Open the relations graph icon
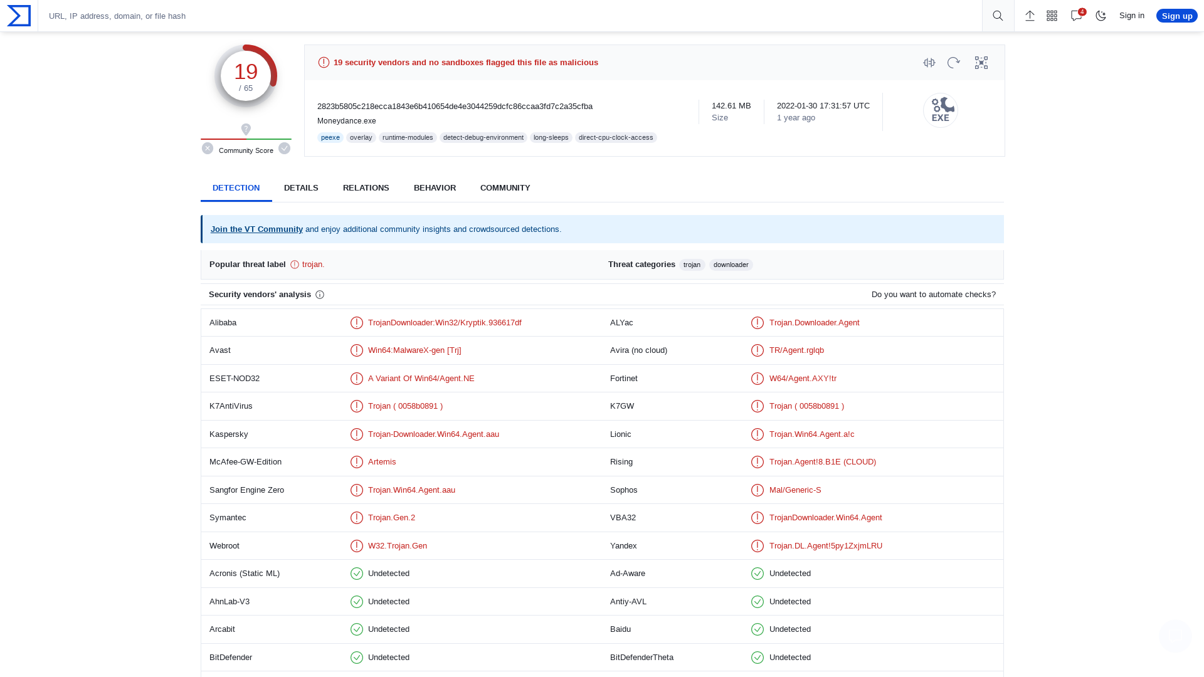The image size is (1204, 677). coord(981,63)
